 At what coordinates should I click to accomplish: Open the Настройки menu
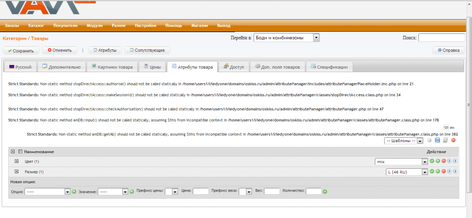click(x=146, y=25)
